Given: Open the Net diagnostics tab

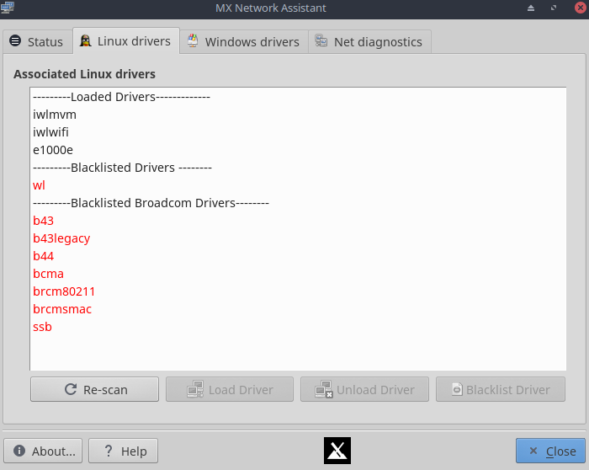Looking at the screenshot, I should point(369,42).
